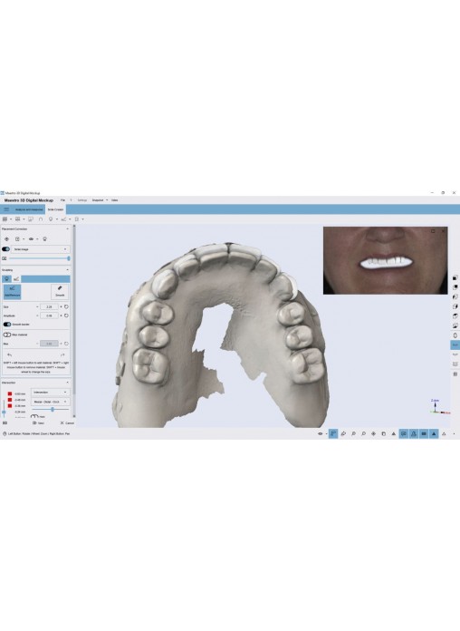Screen dimensions: 460x631
Task: Open the Intersection type dropdown
Action: coord(51,392)
